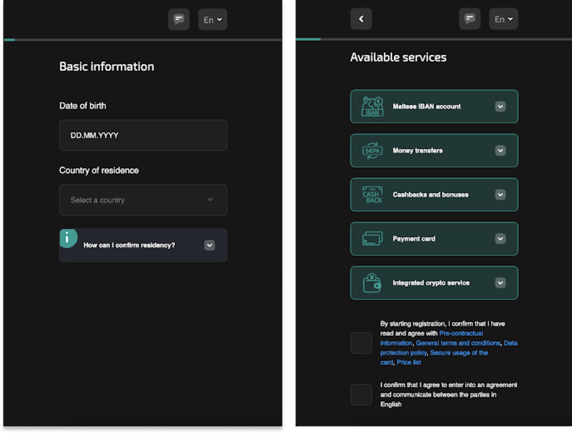Screen dimensions: 572x433
Task: Open the Price list link
Action: [x=409, y=363]
